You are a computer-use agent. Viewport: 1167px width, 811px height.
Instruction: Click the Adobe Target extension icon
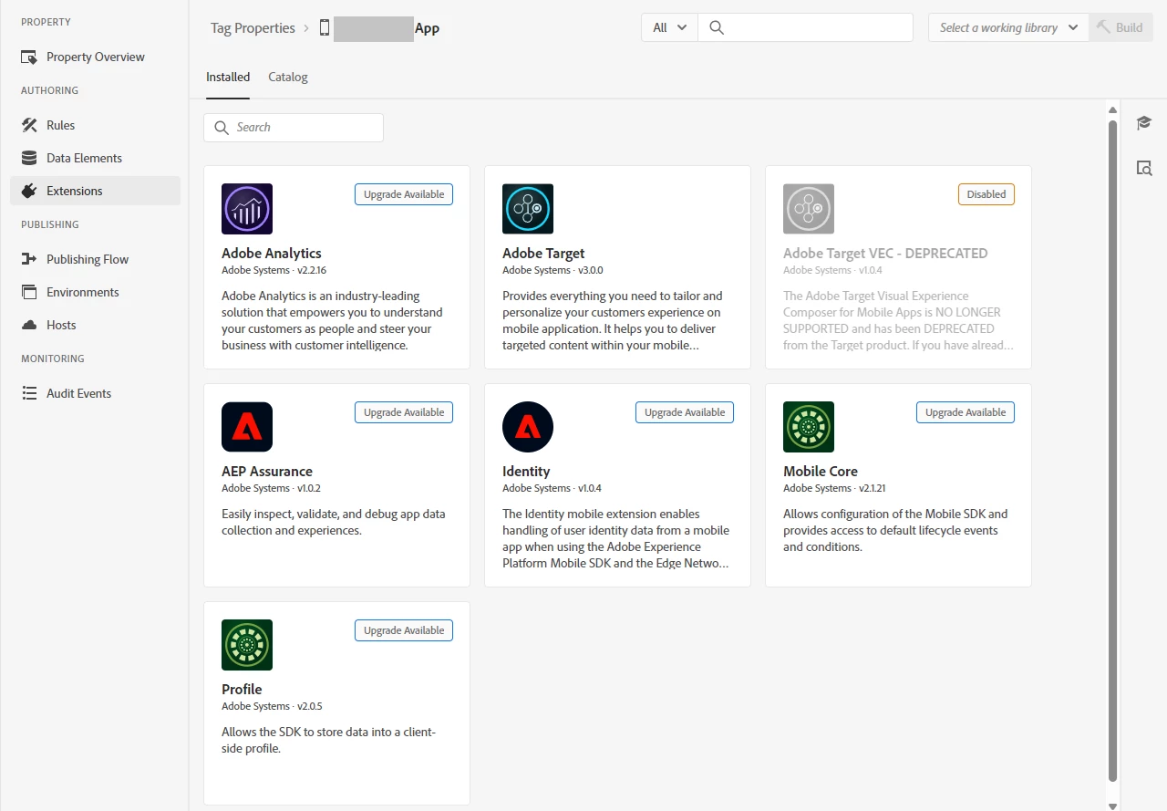[x=528, y=209]
